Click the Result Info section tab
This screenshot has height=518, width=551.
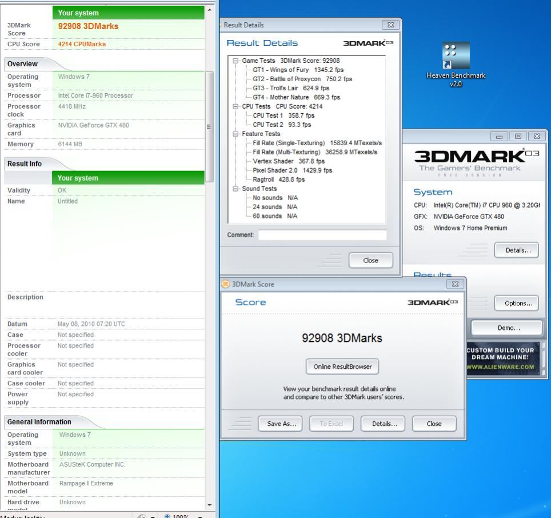(24, 164)
